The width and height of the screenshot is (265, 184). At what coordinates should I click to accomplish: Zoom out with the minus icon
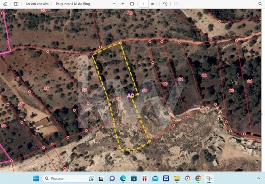click(114, 4)
